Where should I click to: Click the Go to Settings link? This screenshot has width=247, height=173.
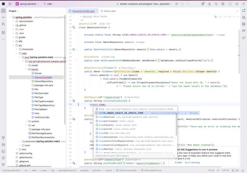pyautogui.click(x=192, y=162)
